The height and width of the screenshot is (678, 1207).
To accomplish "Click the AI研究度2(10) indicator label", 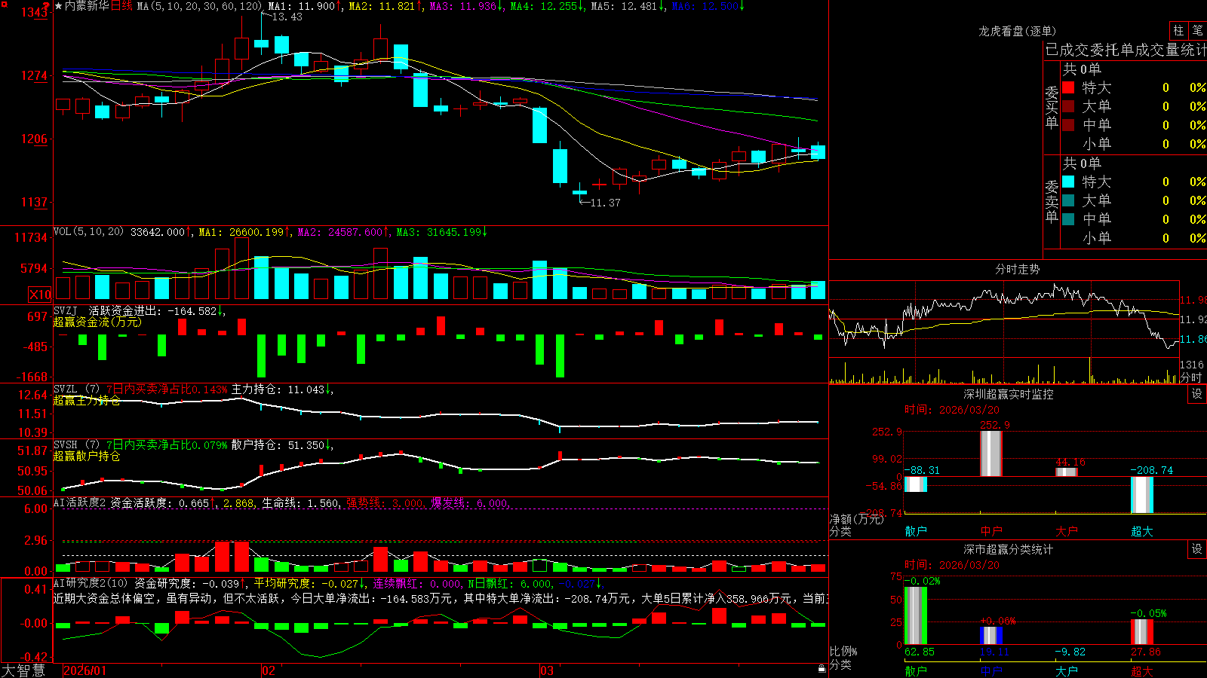I will [x=91, y=583].
